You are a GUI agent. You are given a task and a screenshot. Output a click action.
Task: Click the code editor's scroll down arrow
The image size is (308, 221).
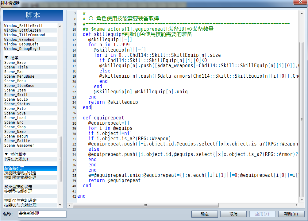pos(302,200)
